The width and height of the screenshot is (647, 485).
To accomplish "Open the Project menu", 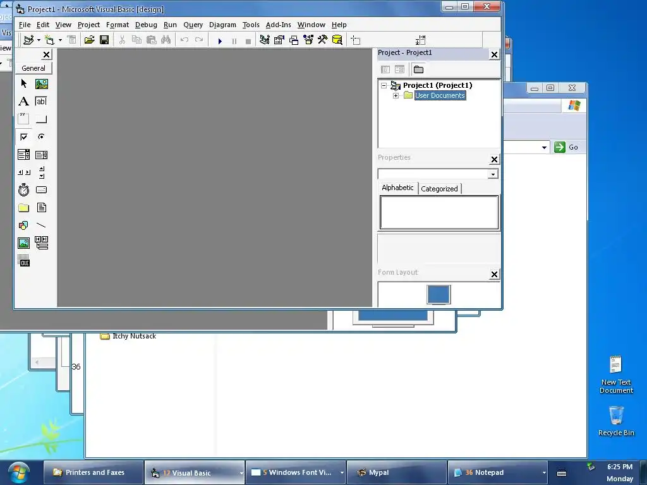I will (88, 25).
